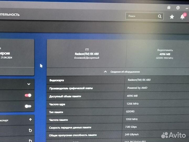
Task: Select Общая пропускная способность памяти label
Action: [x=73, y=135]
